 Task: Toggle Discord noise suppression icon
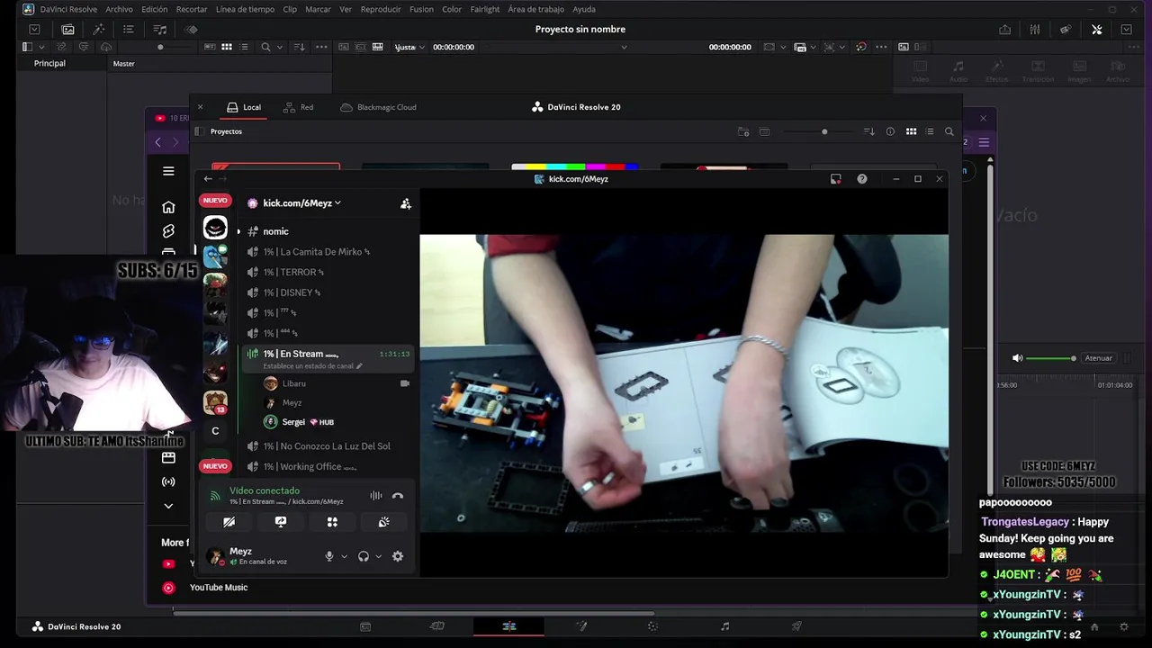coord(375,496)
